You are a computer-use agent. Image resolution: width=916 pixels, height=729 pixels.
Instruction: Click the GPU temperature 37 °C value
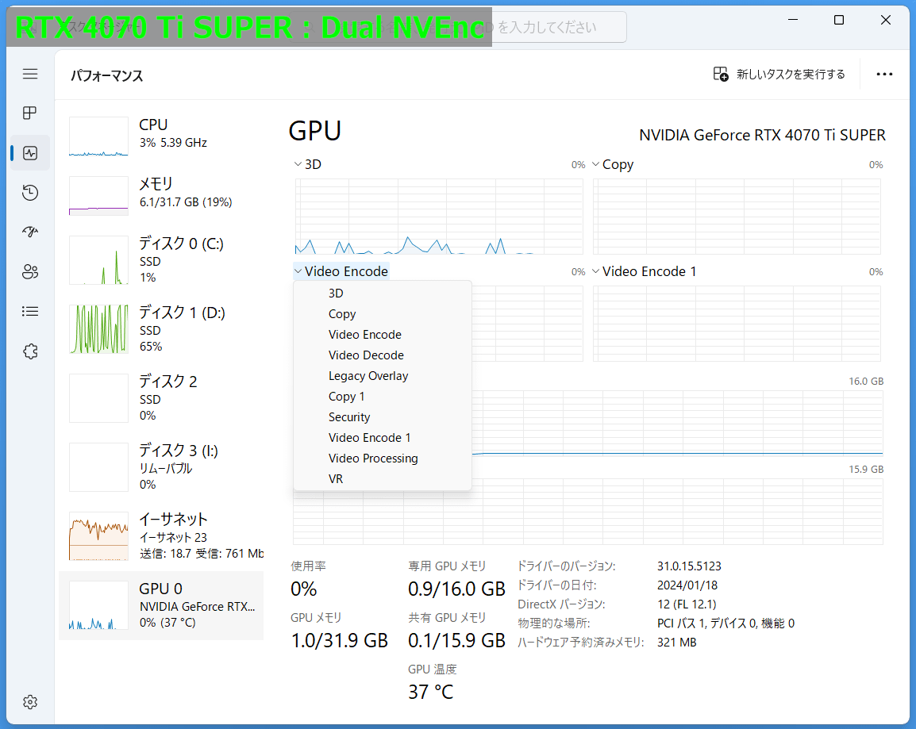pos(430,692)
